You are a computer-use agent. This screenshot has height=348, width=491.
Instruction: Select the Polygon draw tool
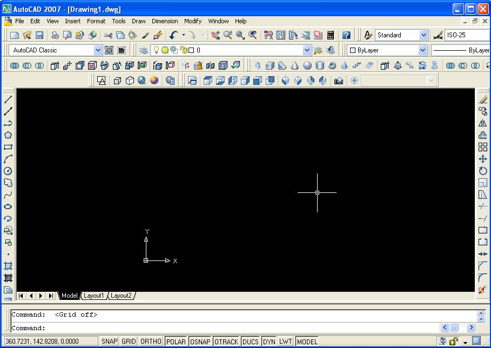point(8,135)
